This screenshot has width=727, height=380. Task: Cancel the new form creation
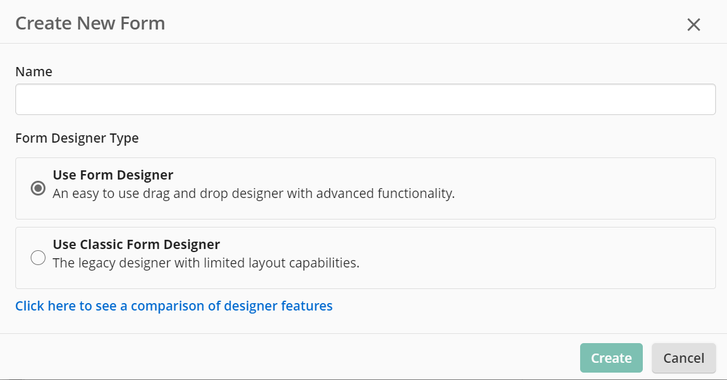(x=684, y=358)
